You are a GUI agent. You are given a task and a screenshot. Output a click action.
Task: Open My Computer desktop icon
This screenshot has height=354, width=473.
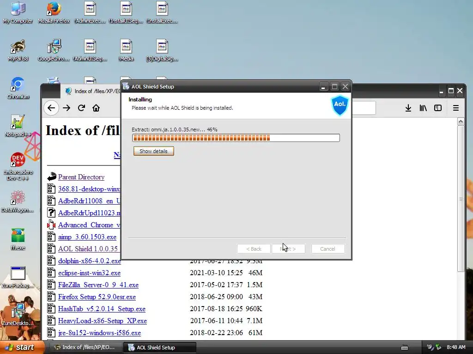[x=18, y=12]
